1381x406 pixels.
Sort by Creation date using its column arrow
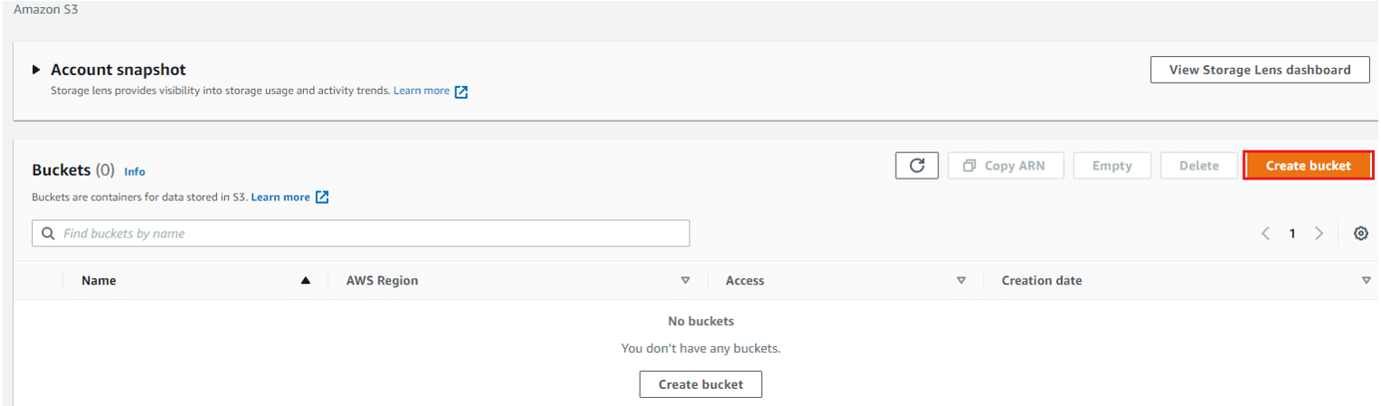coord(1366,281)
